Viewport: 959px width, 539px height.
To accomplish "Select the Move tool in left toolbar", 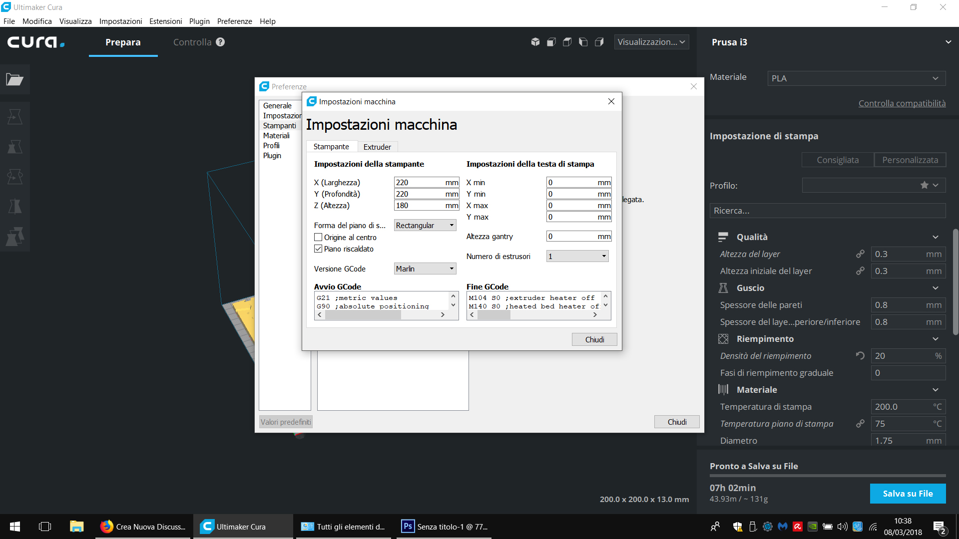I will click(14, 117).
